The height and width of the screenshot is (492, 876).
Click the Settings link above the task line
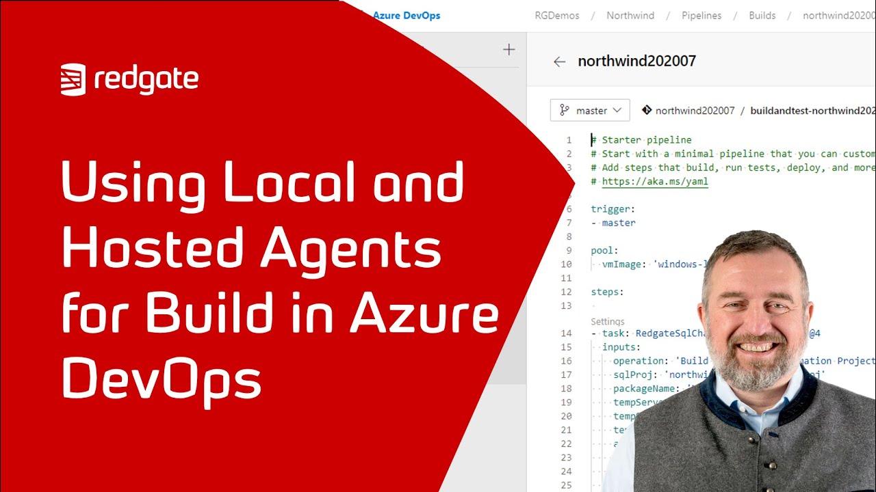click(x=608, y=321)
